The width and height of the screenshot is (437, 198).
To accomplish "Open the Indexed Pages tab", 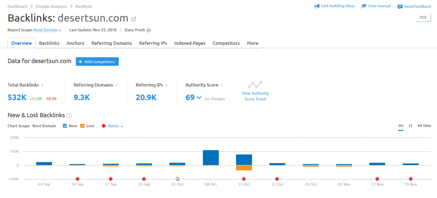I will pyautogui.click(x=190, y=43).
